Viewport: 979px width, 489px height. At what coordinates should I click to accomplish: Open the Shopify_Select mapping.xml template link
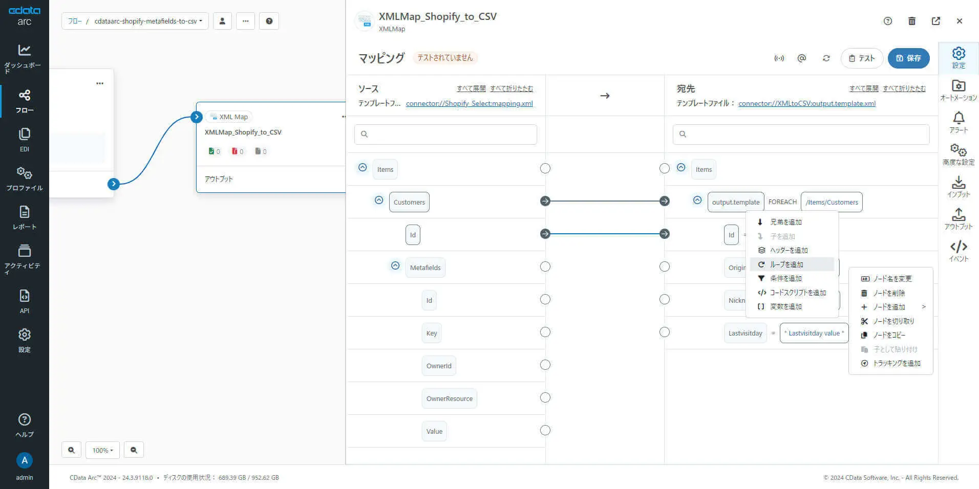click(x=469, y=103)
